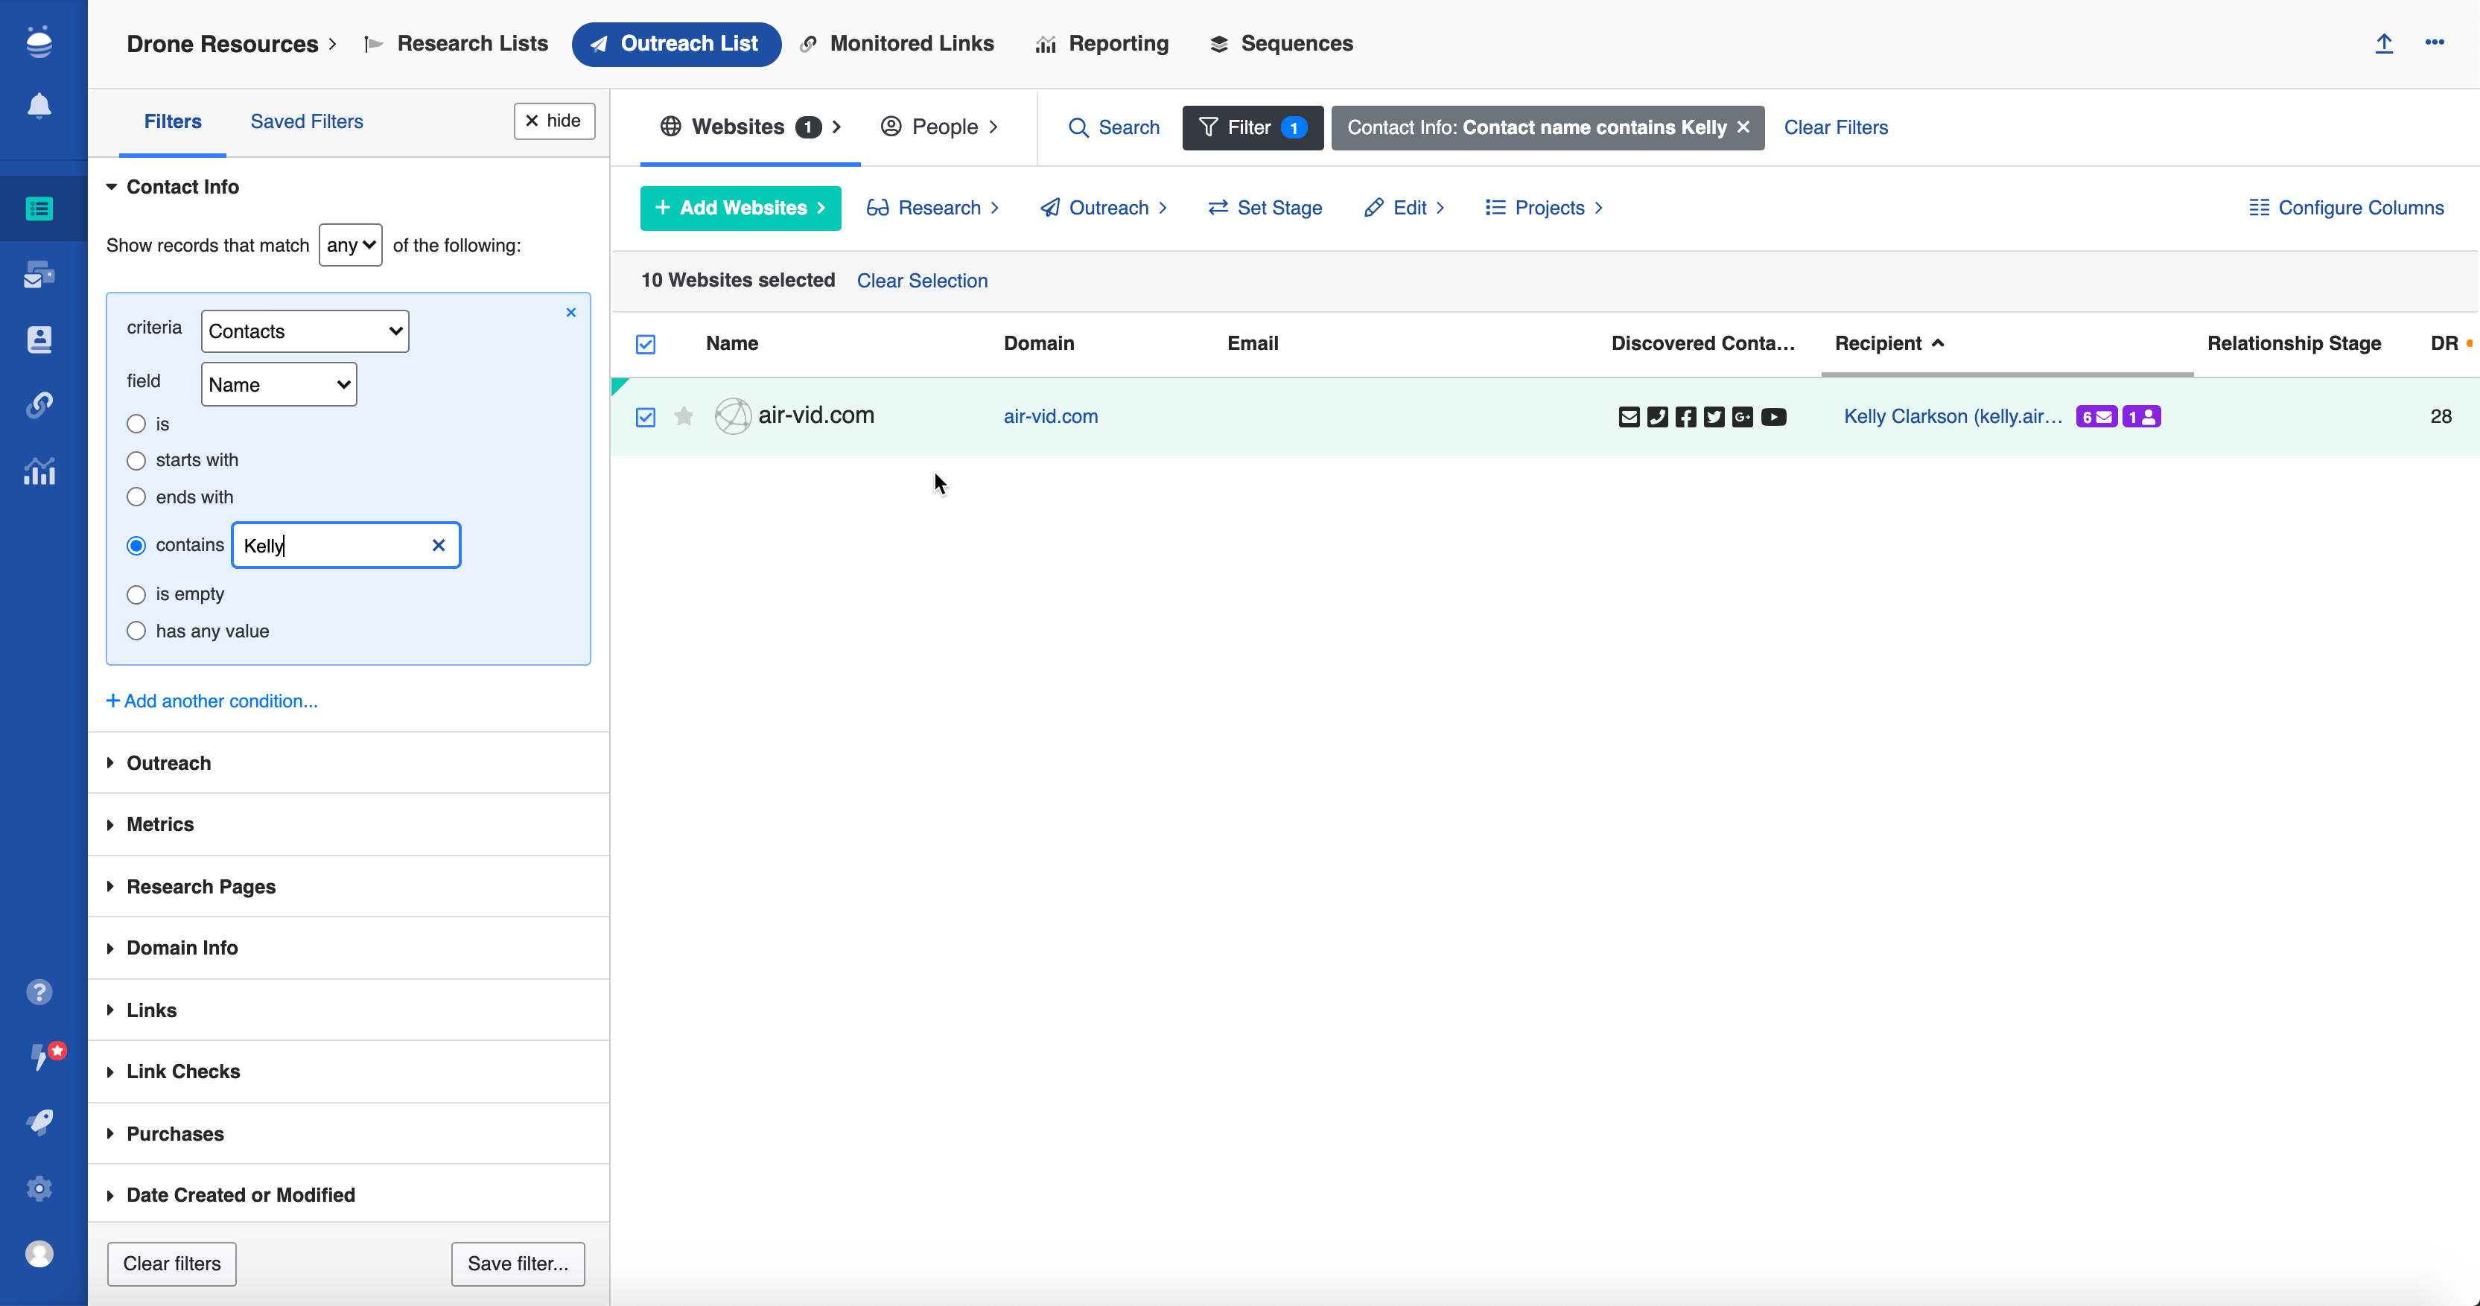Click the YouTube discovered contact icon
2480x1306 pixels.
click(x=1773, y=417)
